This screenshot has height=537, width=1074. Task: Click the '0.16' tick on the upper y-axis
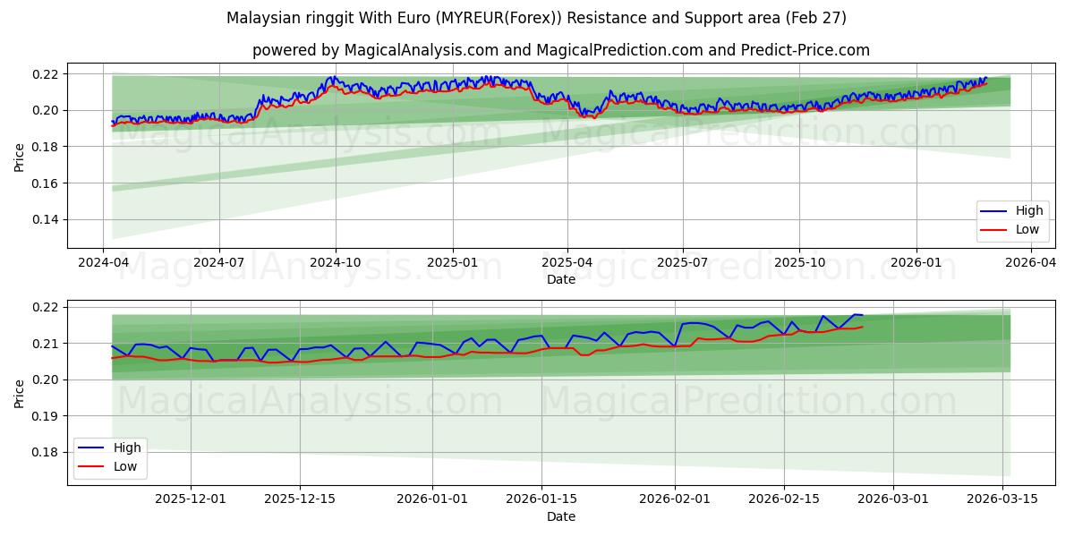click(47, 183)
